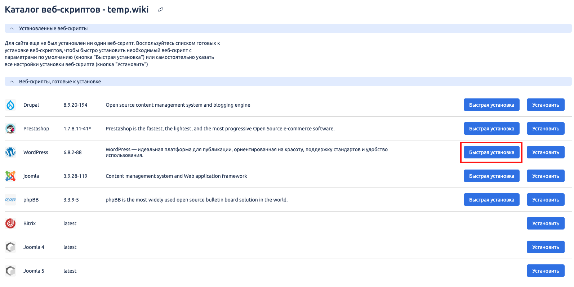Click WordPress version 6.8.2-88
Screen dimensions: 574x287
click(x=72, y=152)
